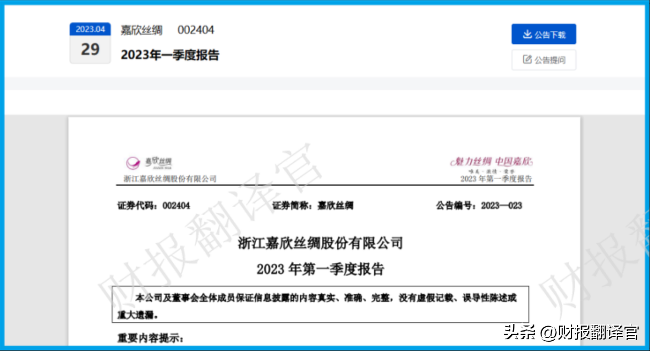Click the page header text 2023 年第一季度报告 at right
Image resolution: width=650 pixels, height=351 pixels.
pos(496,179)
